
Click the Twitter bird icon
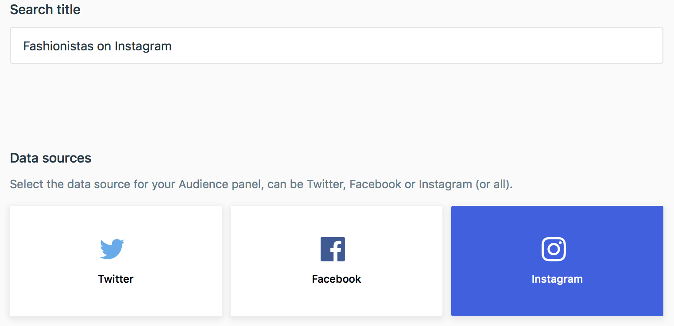tap(112, 249)
